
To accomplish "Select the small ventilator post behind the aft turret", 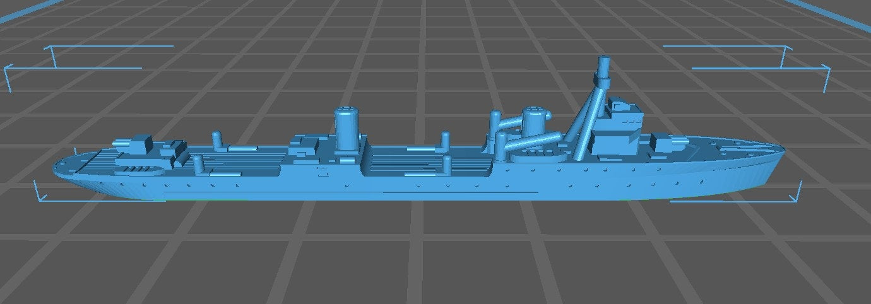I will (x=216, y=140).
